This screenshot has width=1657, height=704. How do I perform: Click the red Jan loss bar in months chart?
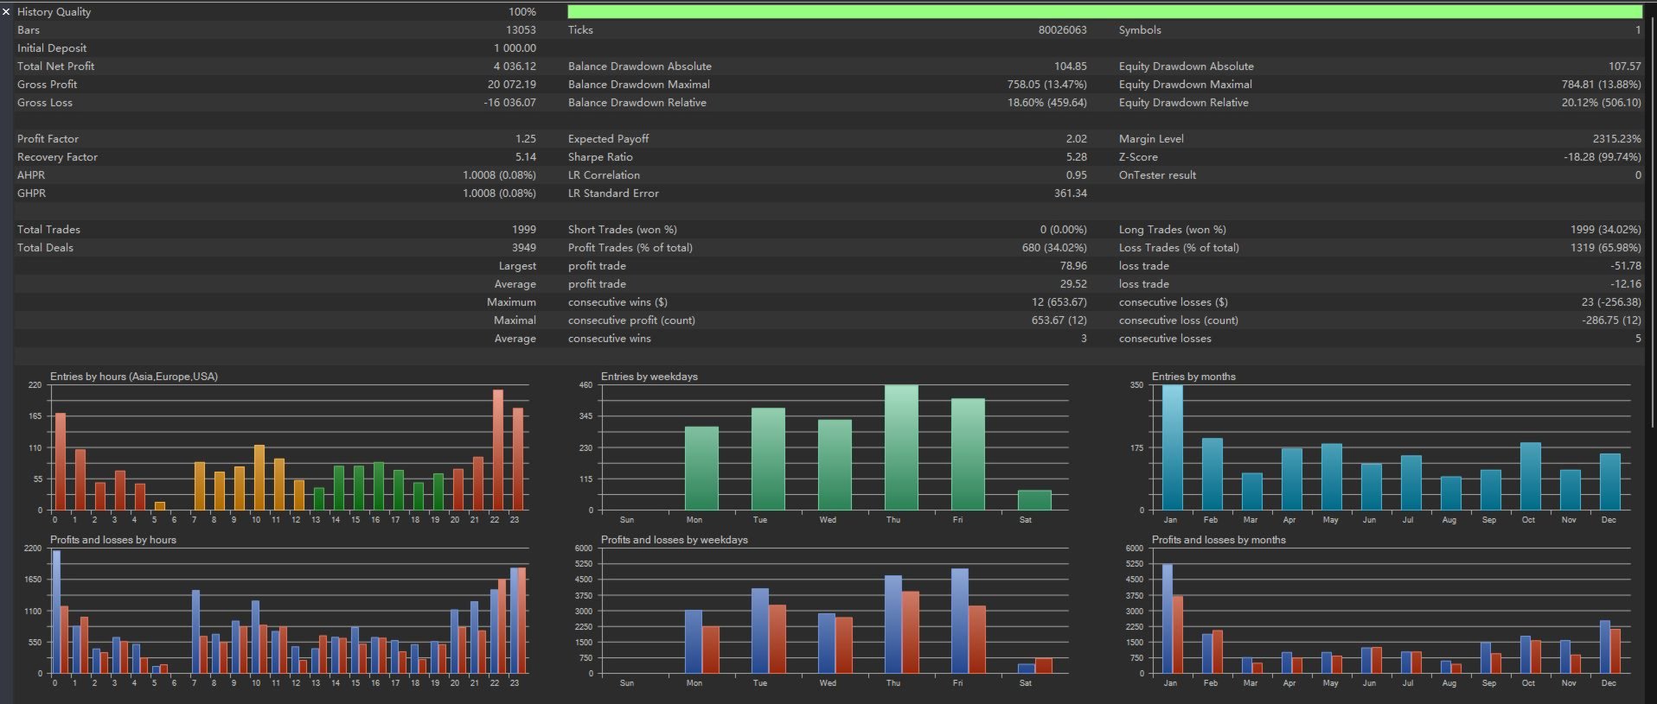(1178, 635)
